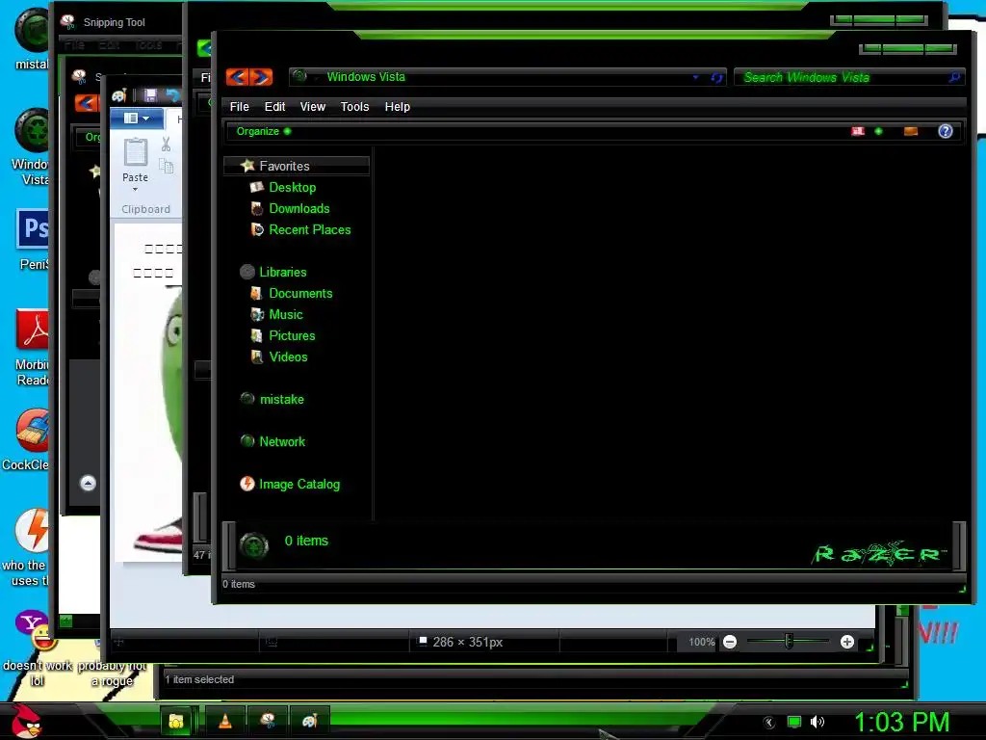The image size is (986, 740).
Task: Select Desktop under Favorites
Action: click(293, 187)
